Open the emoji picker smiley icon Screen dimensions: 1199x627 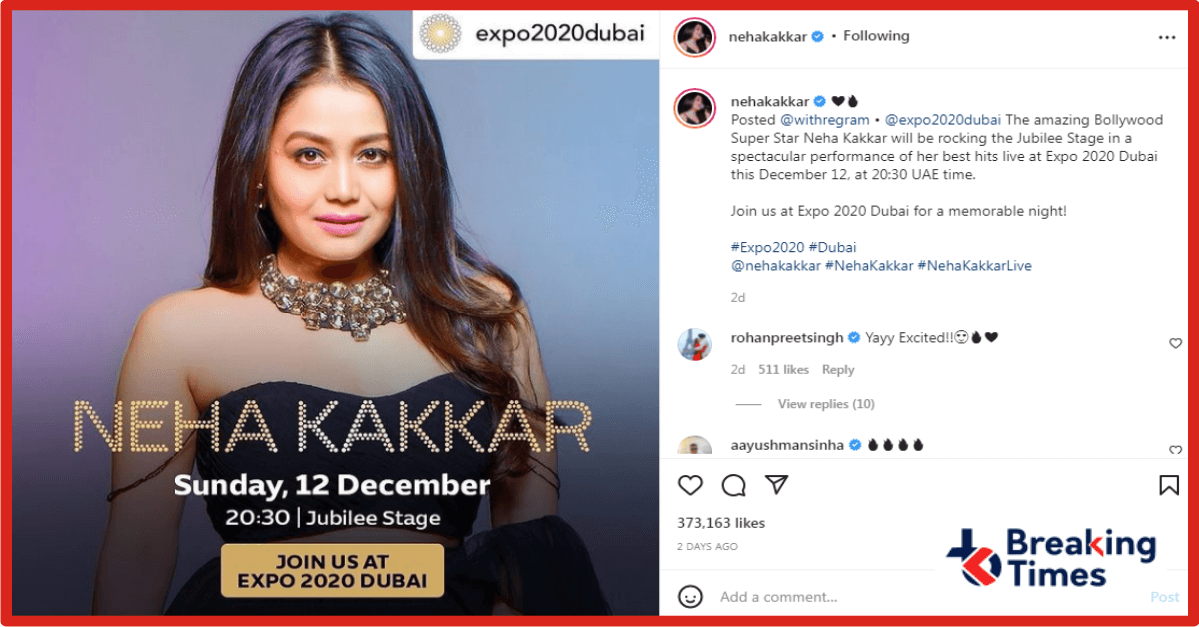[x=690, y=596]
